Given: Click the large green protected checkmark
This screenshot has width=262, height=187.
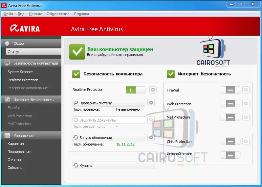Looking at the screenshot, I should click(x=77, y=52).
